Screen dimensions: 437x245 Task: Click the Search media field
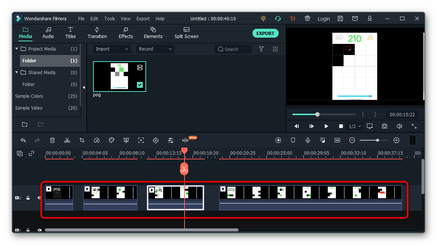233,49
